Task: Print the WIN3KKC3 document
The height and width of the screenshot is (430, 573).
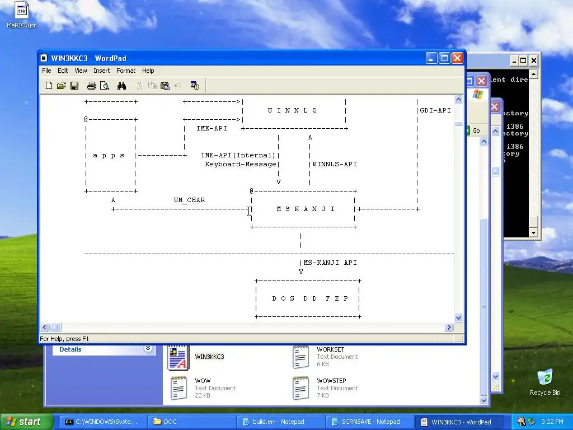Action: click(x=91, y=86)
